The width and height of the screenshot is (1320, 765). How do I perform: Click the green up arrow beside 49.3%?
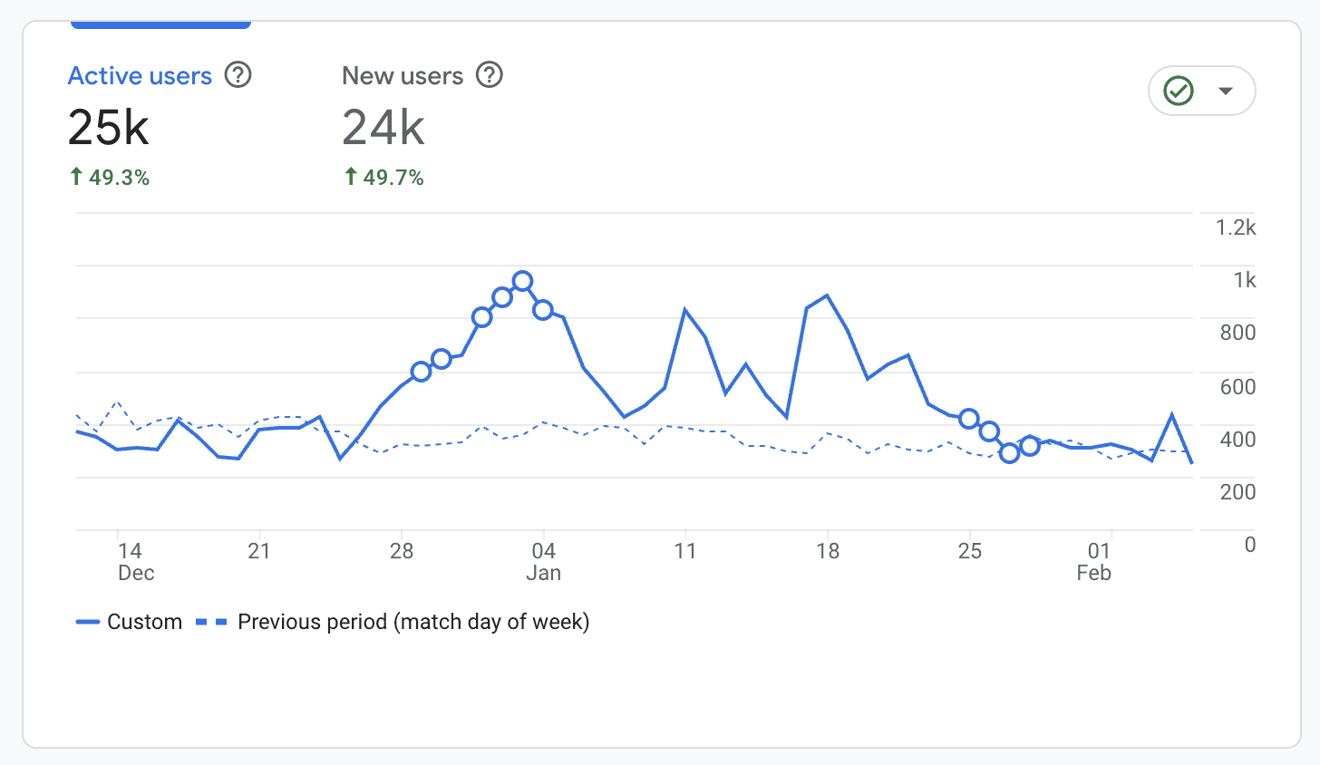click(77, 177)
